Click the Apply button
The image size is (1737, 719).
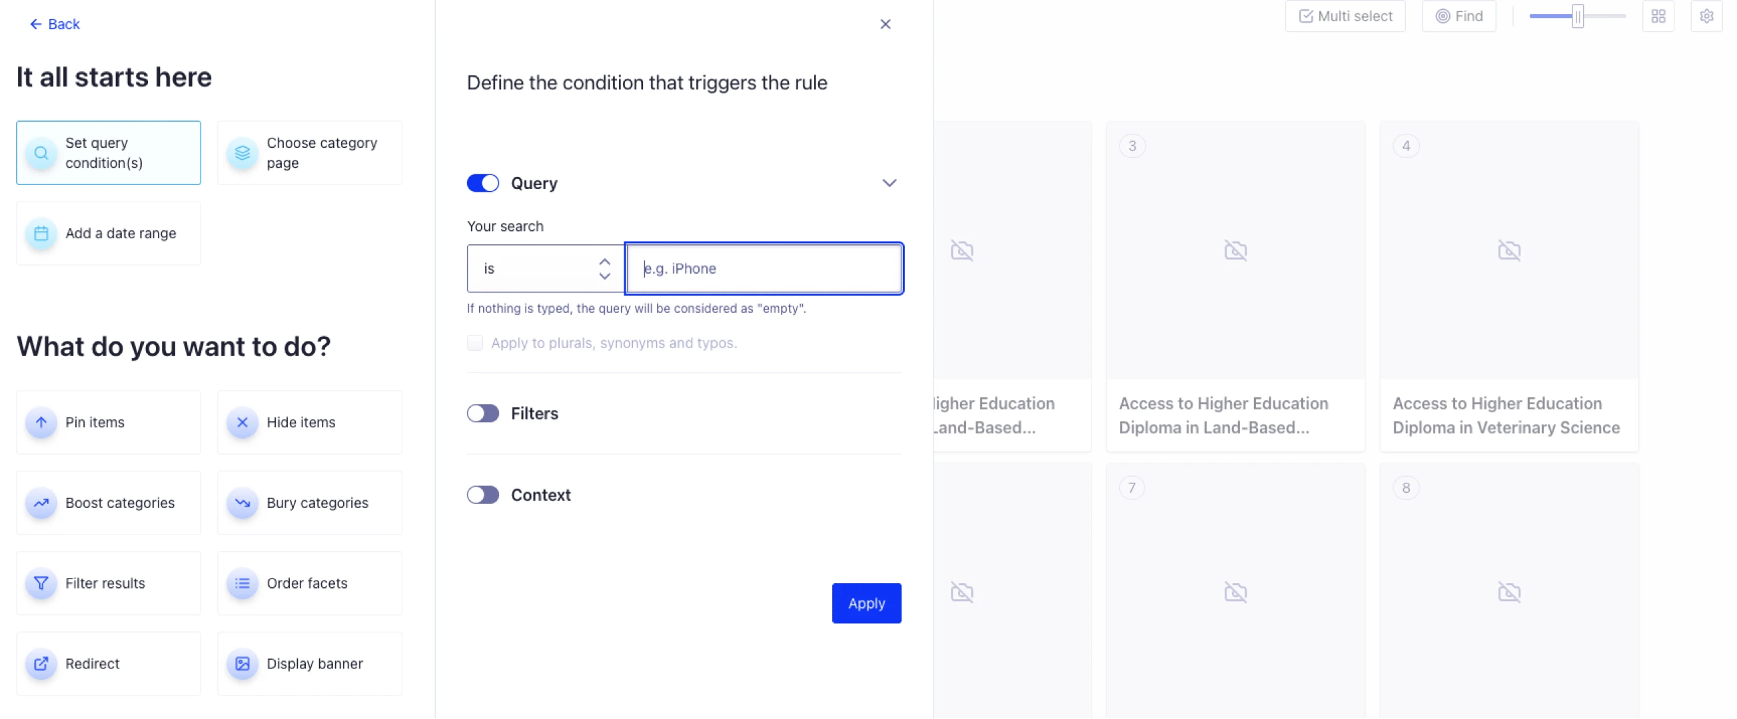coord(866,603)
